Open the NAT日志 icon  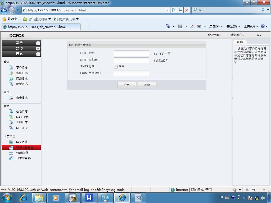coord(11,117)
